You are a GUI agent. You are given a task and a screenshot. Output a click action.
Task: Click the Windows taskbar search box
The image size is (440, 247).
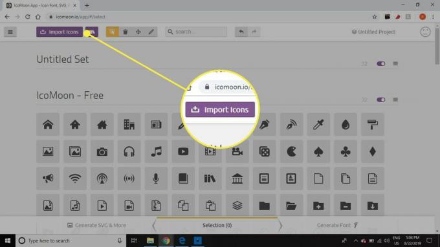pyautogui.click(x=71, y=241)
